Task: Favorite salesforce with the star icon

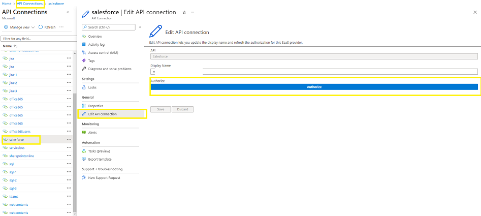Action: [x=184, y=12]
